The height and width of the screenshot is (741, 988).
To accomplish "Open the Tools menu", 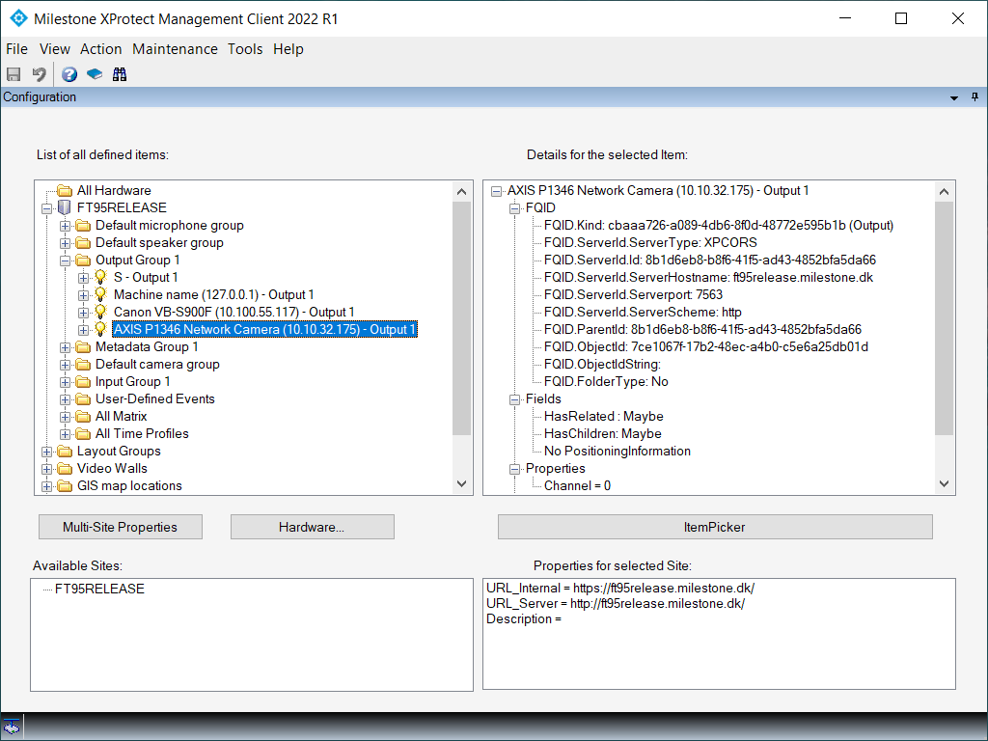I will [245, 48].
